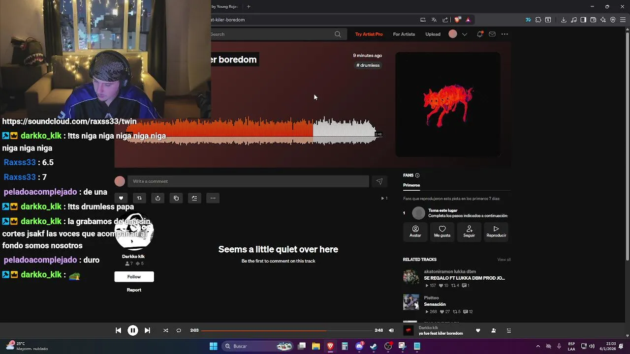Screen dimensions: 630x354
Task: Expand the profile avatar menu chevron
Action: (465, 34)
